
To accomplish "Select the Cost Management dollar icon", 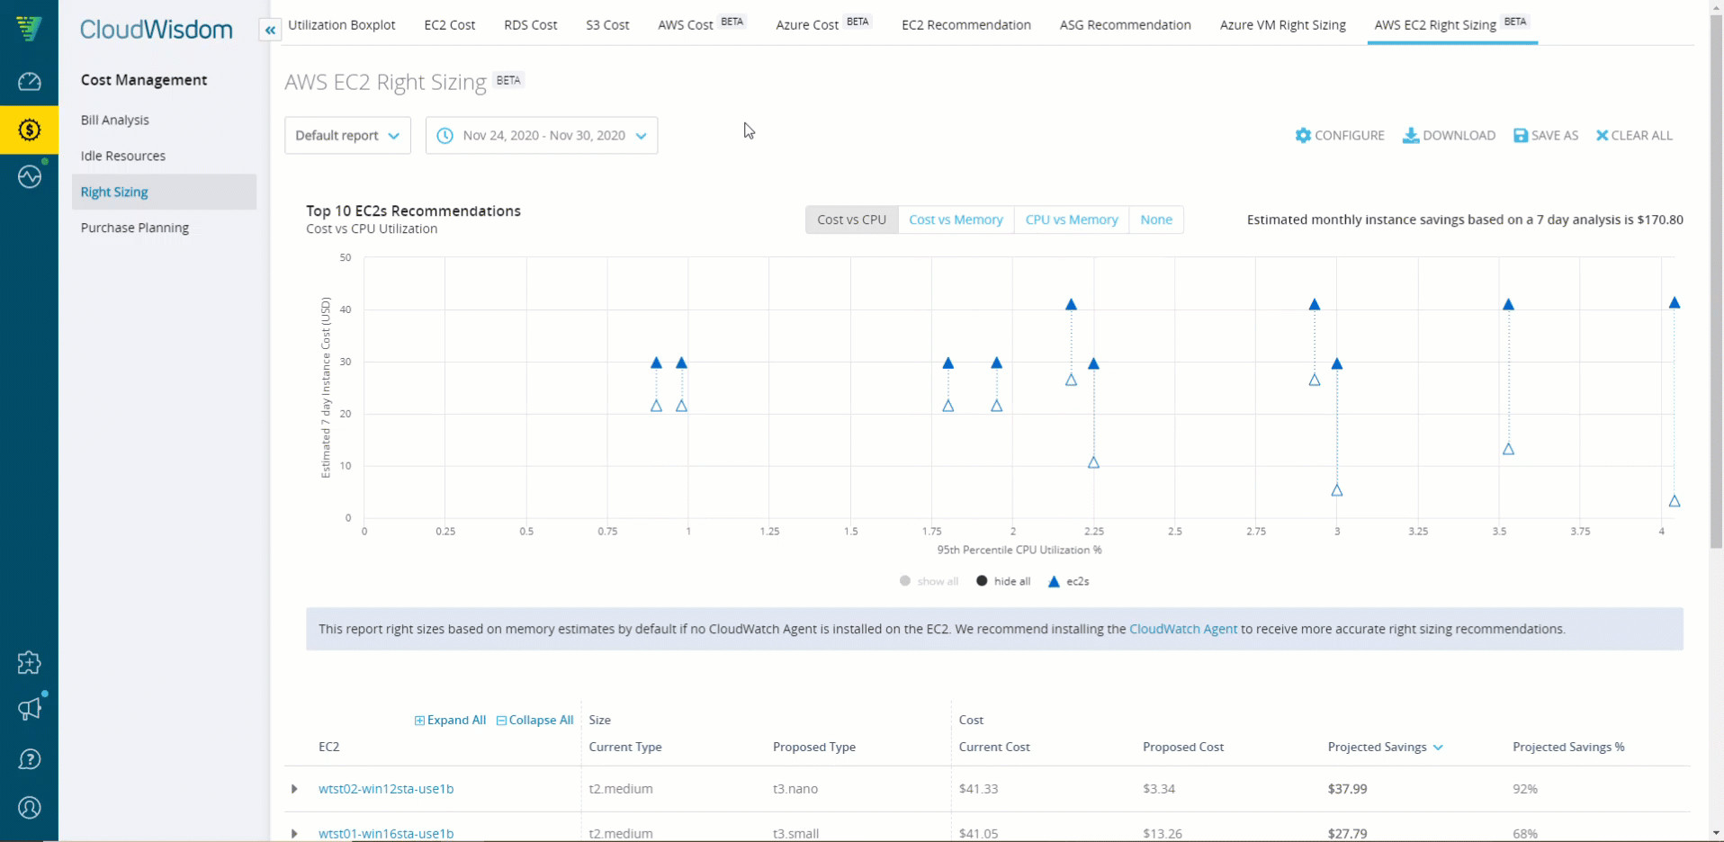I will click(29, 130).
